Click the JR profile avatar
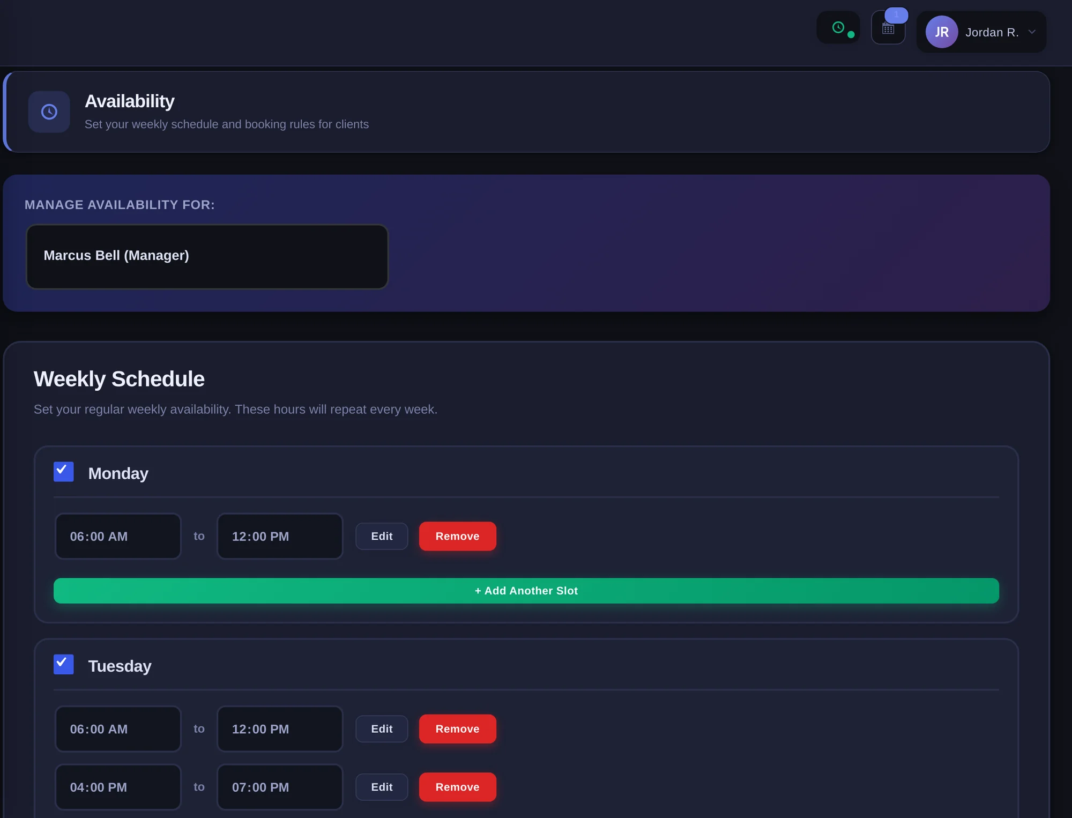The image size is (1072, 818). [941, 32]
